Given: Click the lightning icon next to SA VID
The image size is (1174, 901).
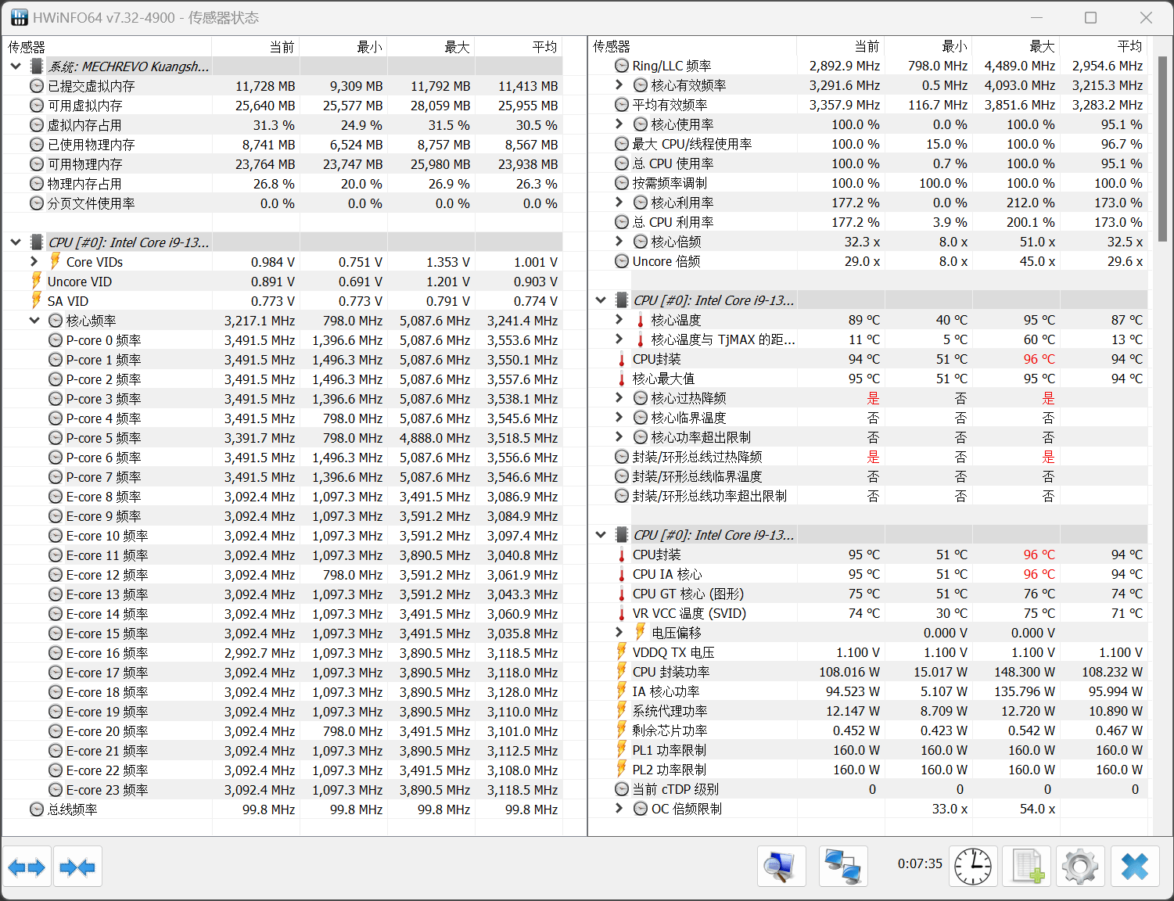Looking at the screenshot, I should [36, 300].
